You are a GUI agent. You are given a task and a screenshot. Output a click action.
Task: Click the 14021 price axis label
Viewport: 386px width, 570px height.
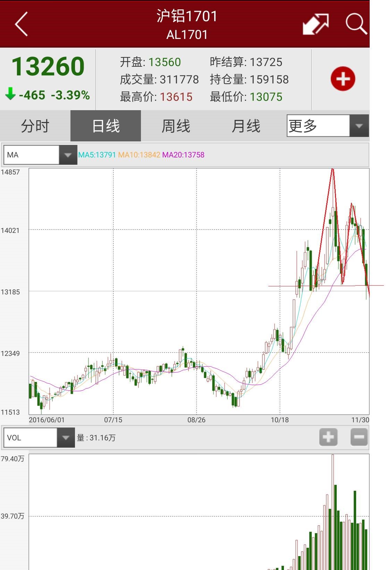(x=10, y=230)
